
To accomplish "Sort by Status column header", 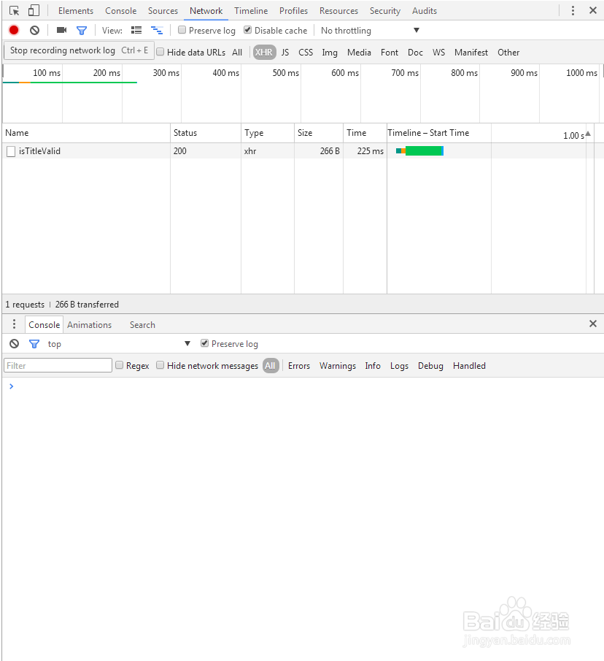I will pyautogui.click(x=206, y=133).
